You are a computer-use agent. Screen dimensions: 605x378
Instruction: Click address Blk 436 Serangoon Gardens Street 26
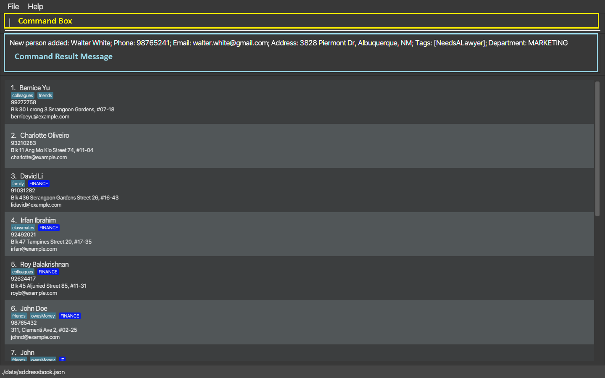pyautogui.click(x=65, y=198)
